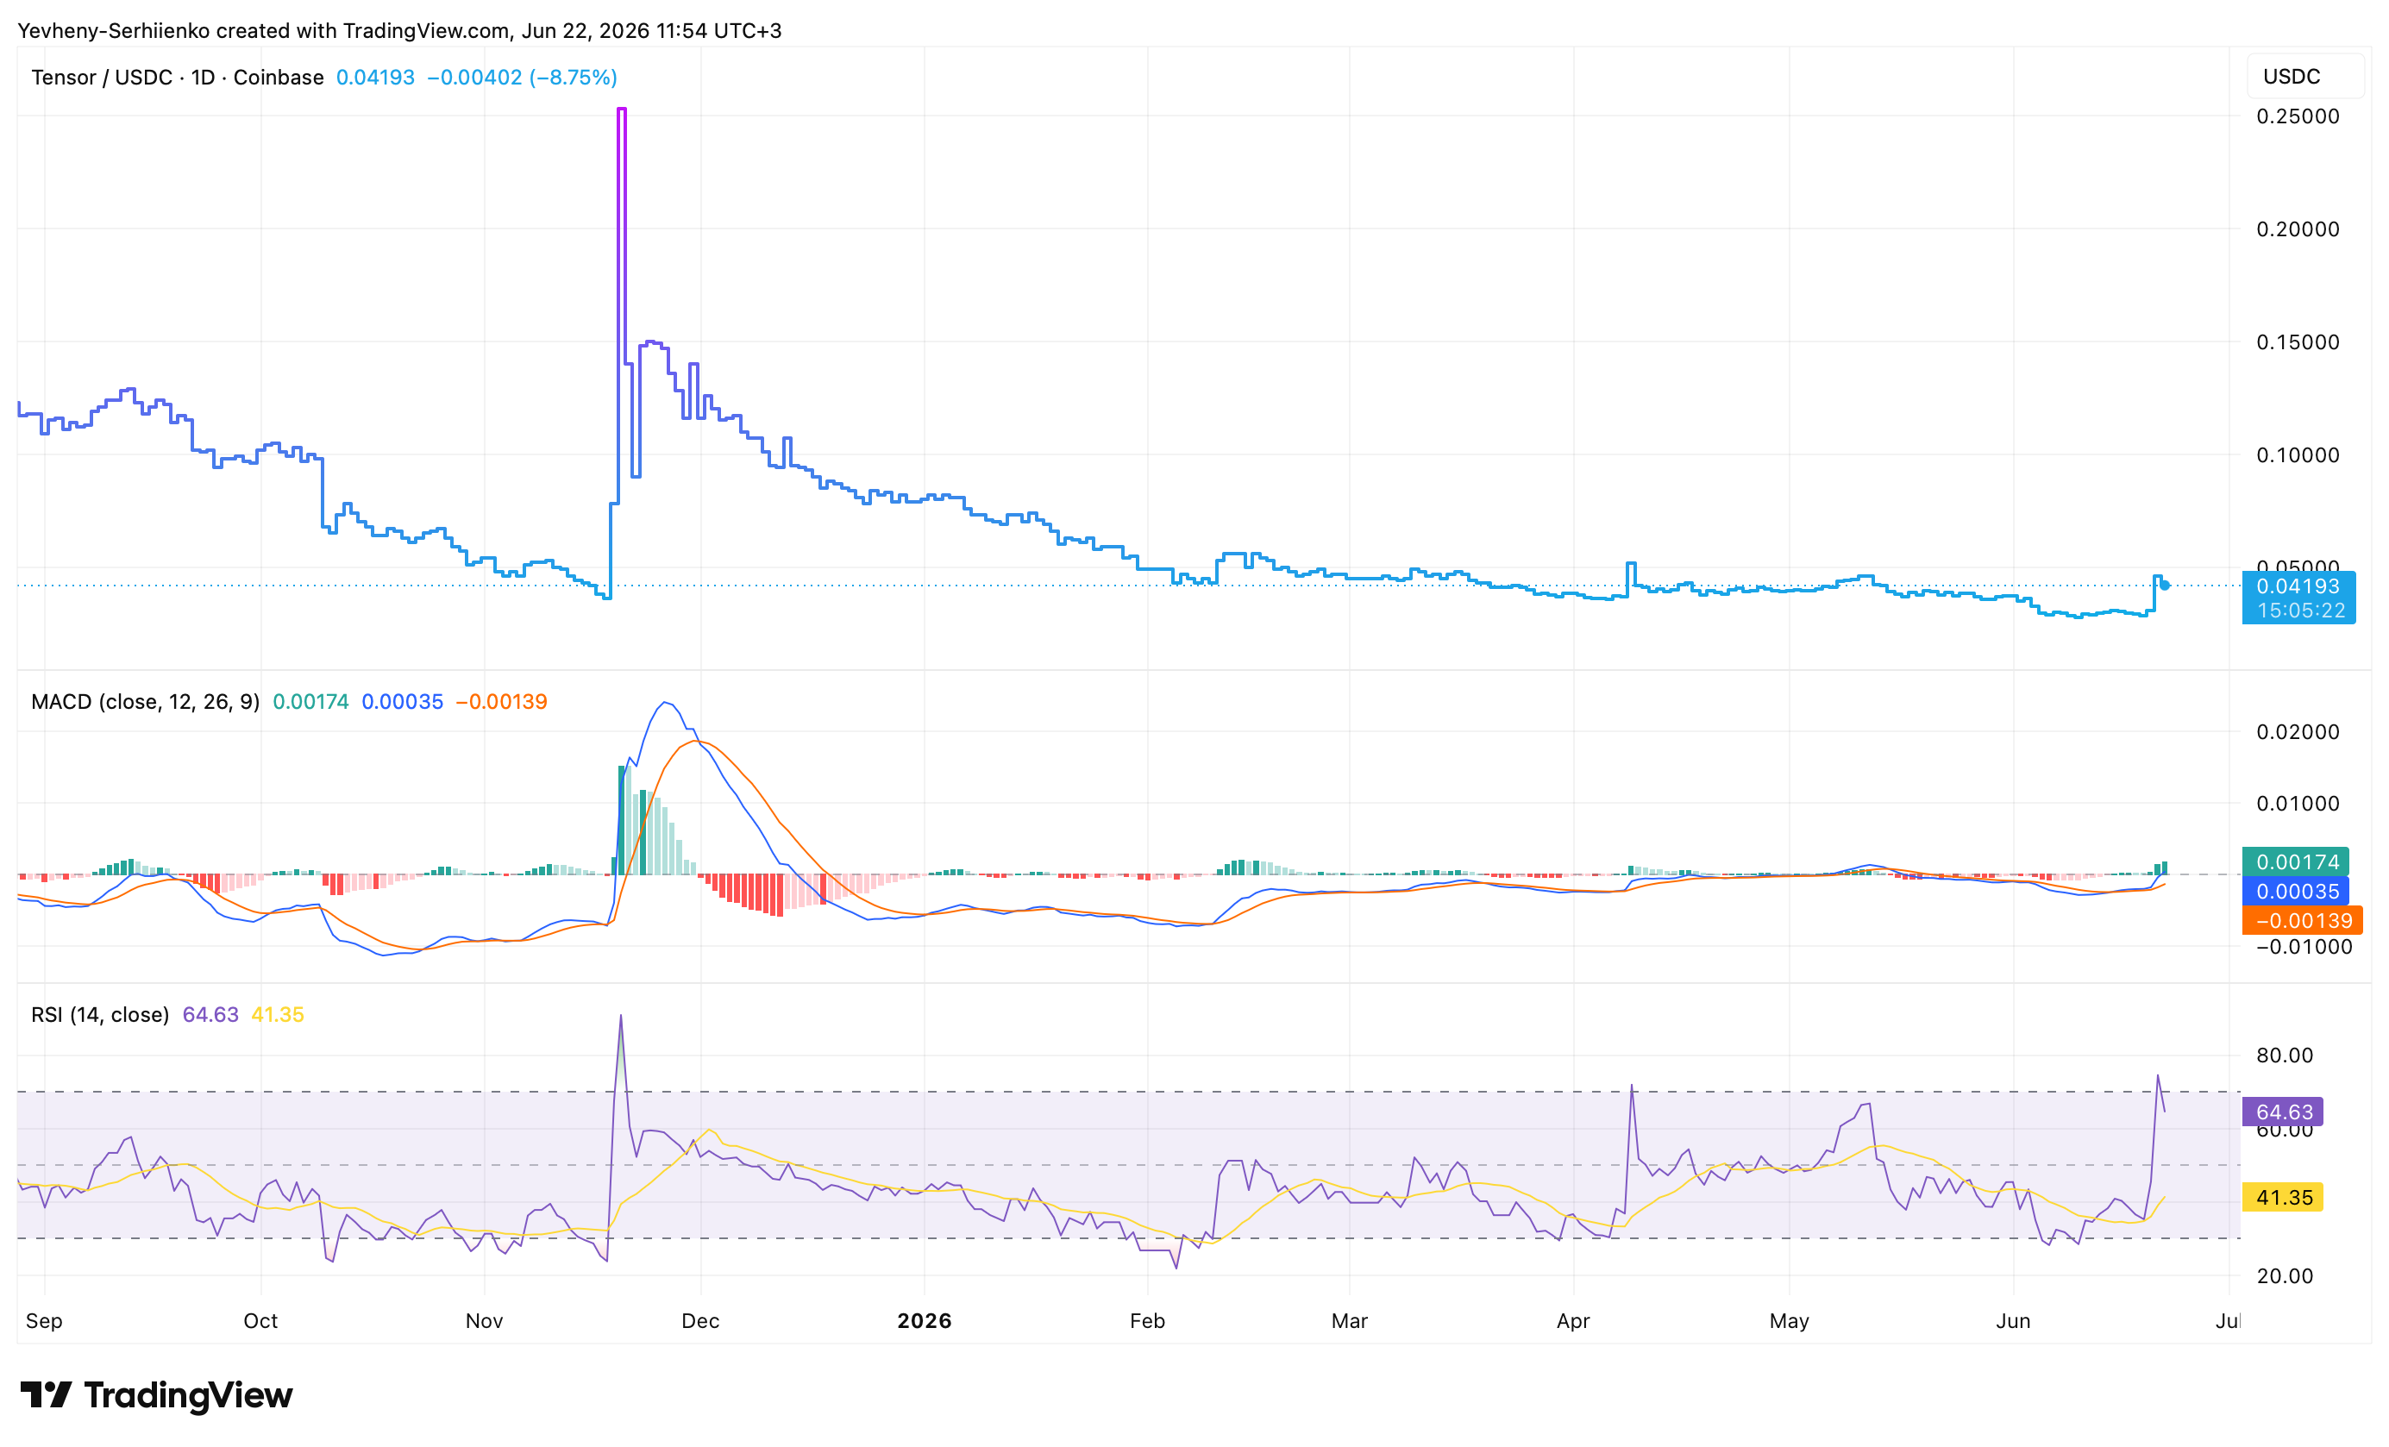
Task: Click the blue 0.00035 MACD legend value
Action: coord(403,701)
